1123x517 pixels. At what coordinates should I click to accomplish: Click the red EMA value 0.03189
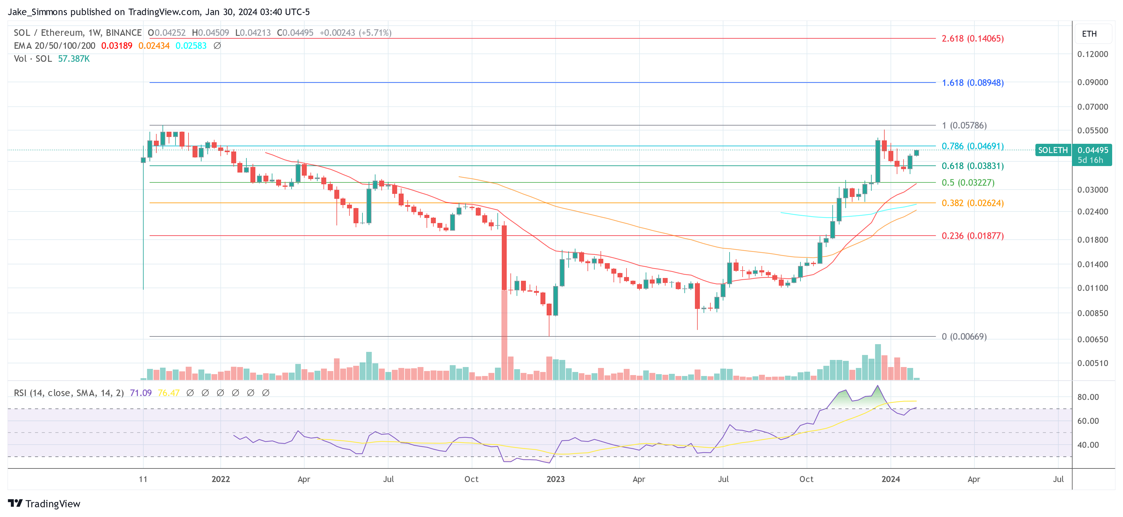point(116,46)
